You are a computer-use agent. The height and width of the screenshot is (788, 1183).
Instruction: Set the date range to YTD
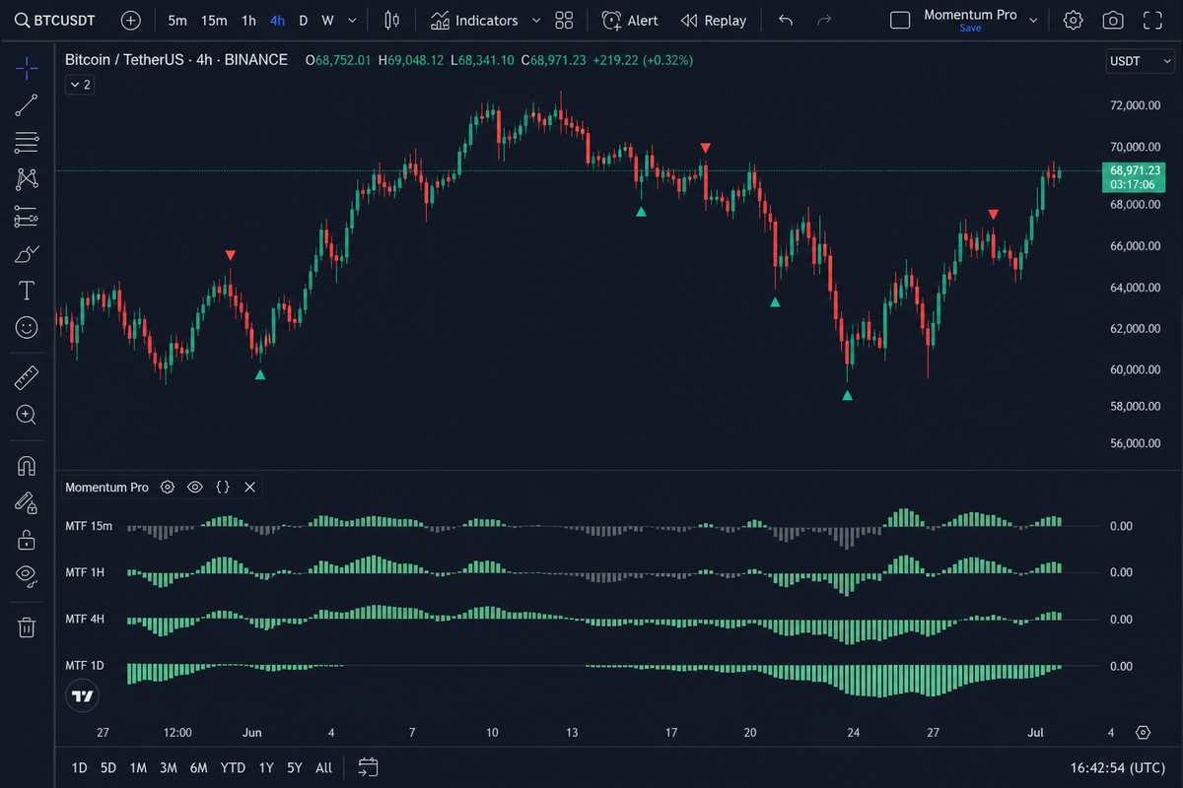coord(233,767)
